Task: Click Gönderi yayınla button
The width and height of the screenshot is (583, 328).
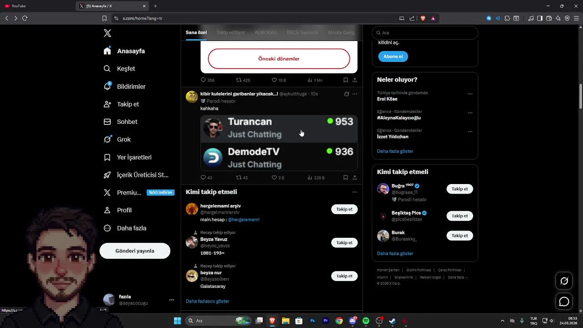Action: coord(135,251)
